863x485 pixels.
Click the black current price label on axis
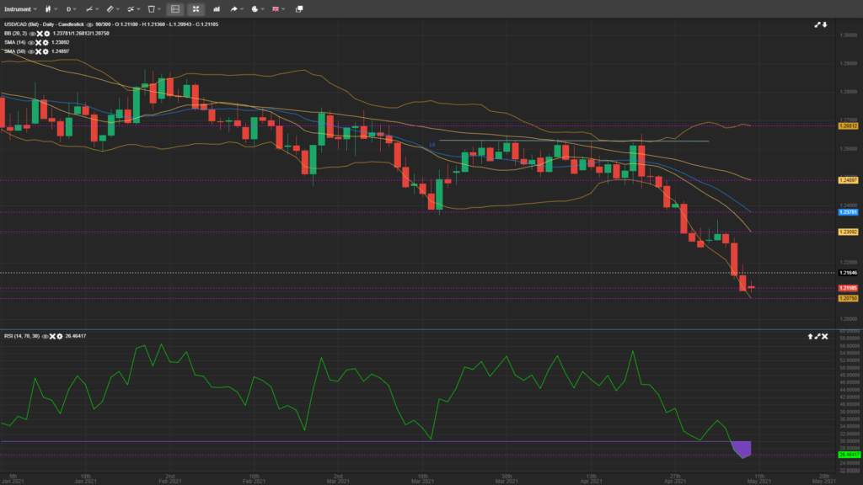pos(848,273)
